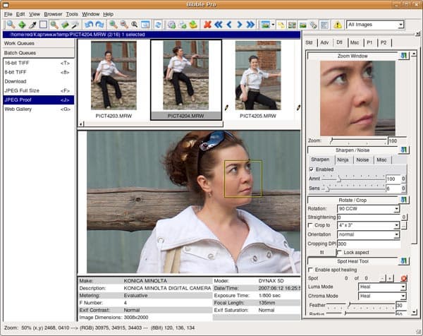The width and height of the screenshot is (423, 336).
Task: Switch to the P1 tab
Action: [x=369, y=42]
